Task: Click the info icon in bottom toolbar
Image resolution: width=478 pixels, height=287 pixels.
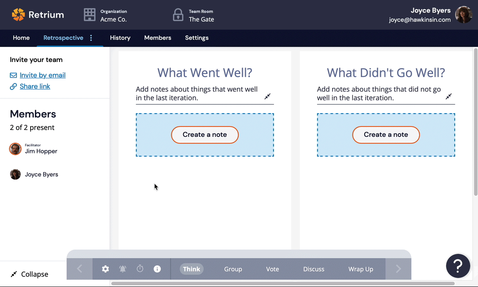Action: tap(157, 269)
